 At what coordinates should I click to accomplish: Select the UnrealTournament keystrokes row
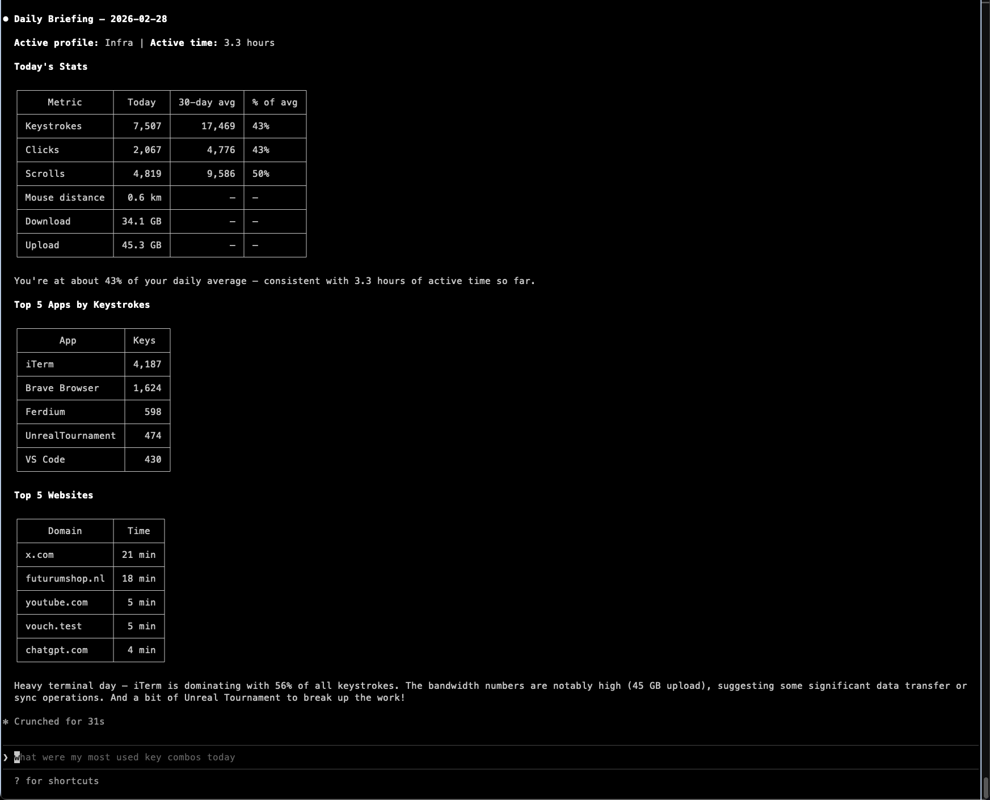coord(70,435)
